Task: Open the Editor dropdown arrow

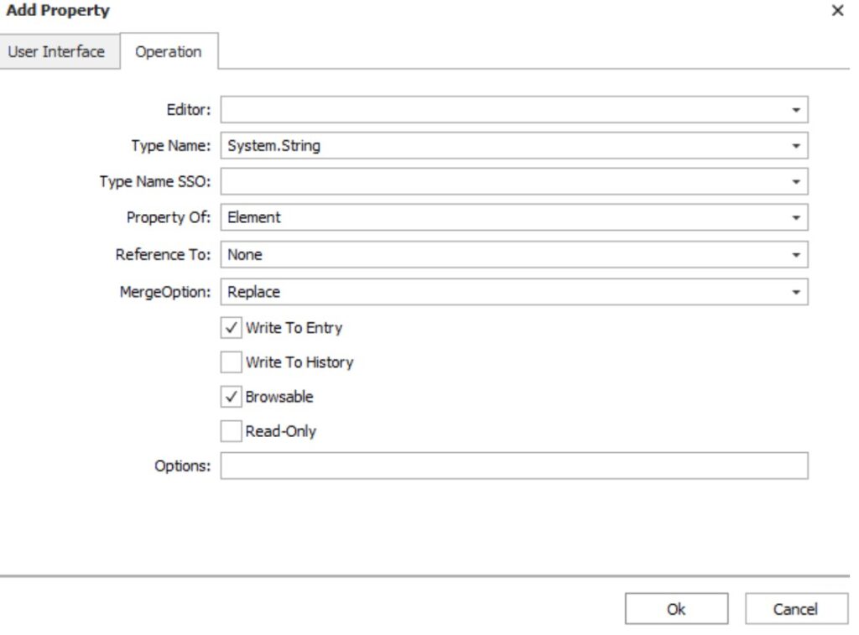Action: click(x=795, y=110)
